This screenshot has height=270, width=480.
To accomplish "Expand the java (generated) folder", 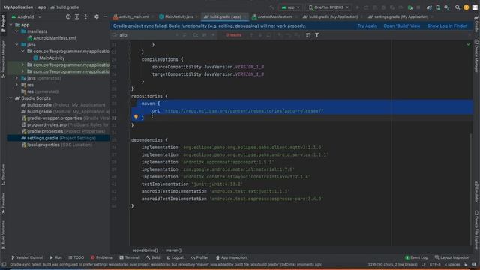I will (16, 78).
